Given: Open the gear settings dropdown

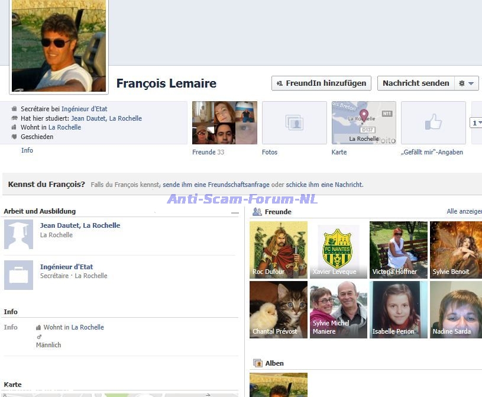Looking at the screenshot, I should click(x=465, y=83).
